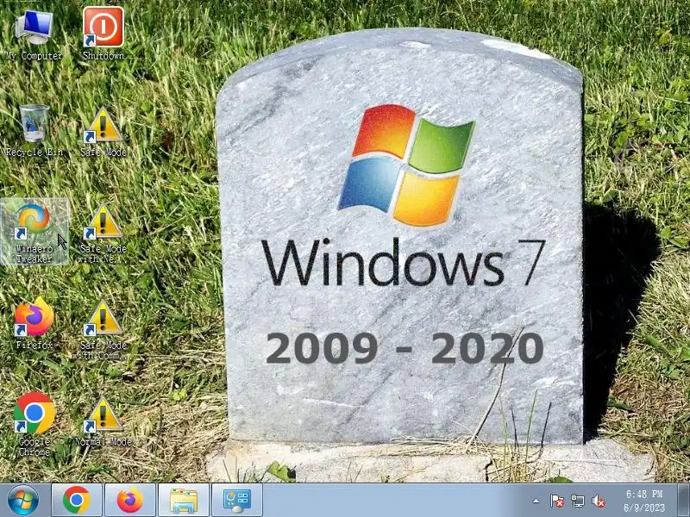Open the My Computer desktop icon
This screenshot has width=690, height=517.
point(34,34)
